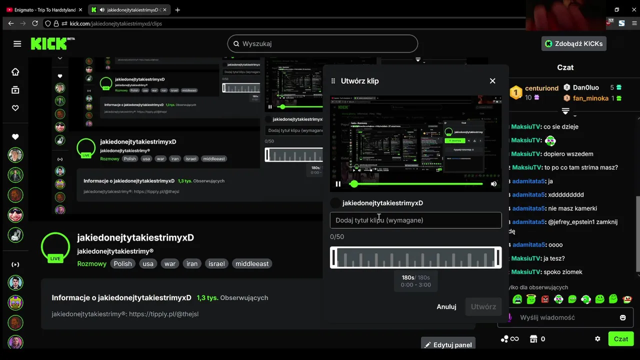The width and height of the screenshot is (640, 360).
Task: Pause the clip preview playback
Action: click(338, 184)
